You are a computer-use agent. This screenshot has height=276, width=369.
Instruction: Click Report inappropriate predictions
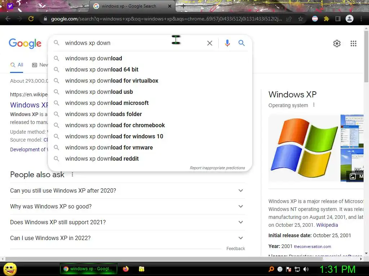pyautogui.click(x=217, y=168)
